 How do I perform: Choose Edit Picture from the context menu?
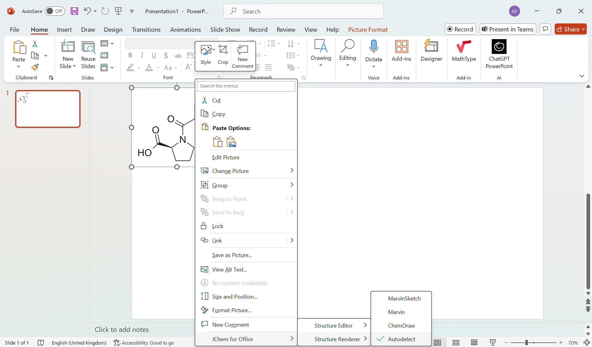click(226, 157)
